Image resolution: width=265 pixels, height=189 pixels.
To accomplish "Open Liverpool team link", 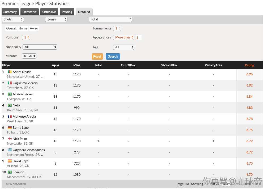I will 14,99.
